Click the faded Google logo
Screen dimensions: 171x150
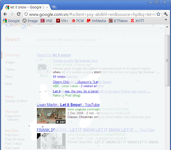click(x=19, y=26)
